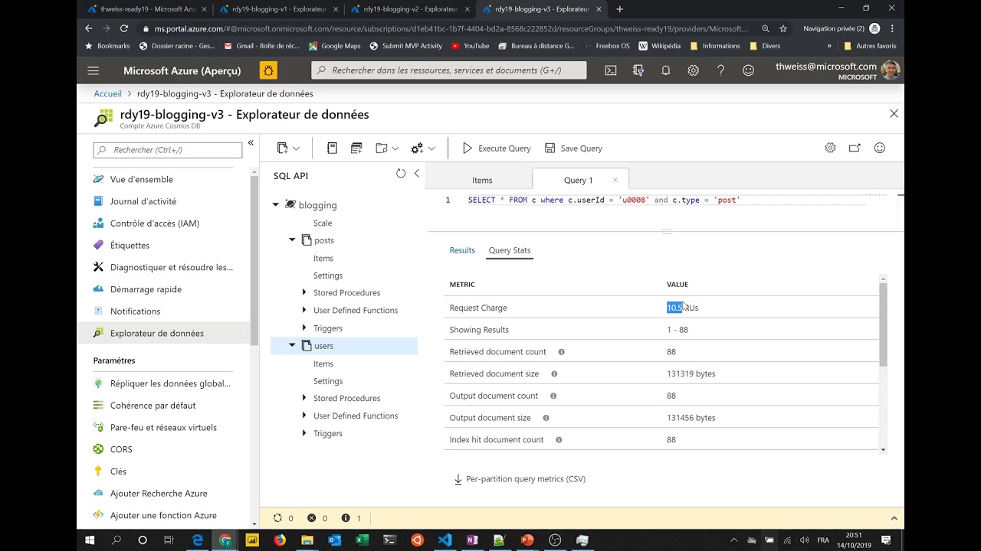Click info icon beside Index hit document count

pyautogui.click(x=559, y=440)
